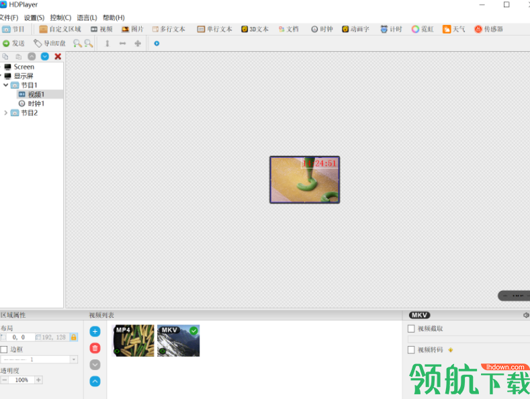The image size is (530, 399).
Task: Increase 透明度 with the plus button
Action: click(38, 380)
